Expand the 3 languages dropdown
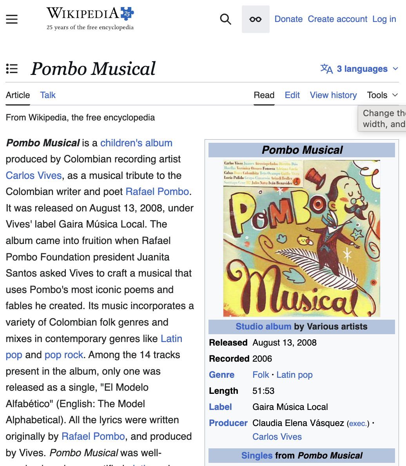406x466 pixels. [x=359, y=69]
